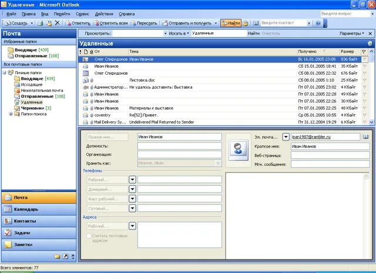
Task: Delete the message with the X toolbar icon
Action: coord(58,23)
